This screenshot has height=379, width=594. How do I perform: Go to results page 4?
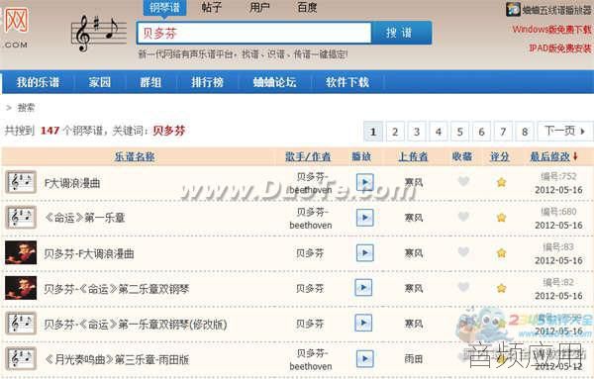(x=439, y=132)
